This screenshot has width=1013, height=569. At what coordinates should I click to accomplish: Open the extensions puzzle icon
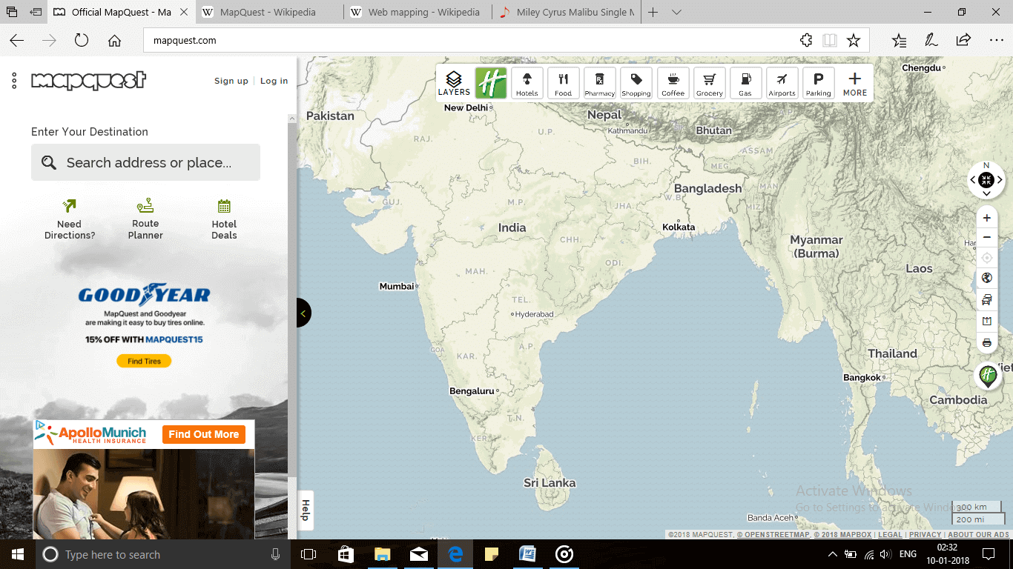point(806,41)
